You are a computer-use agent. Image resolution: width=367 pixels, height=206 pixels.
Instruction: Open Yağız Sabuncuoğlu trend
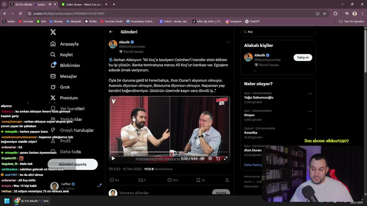tap(259, 98)
